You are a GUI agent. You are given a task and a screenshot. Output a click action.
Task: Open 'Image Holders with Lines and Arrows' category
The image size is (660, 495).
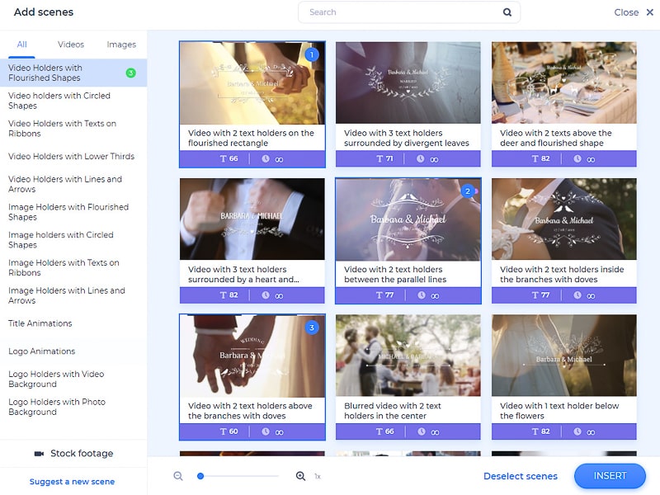73,295
